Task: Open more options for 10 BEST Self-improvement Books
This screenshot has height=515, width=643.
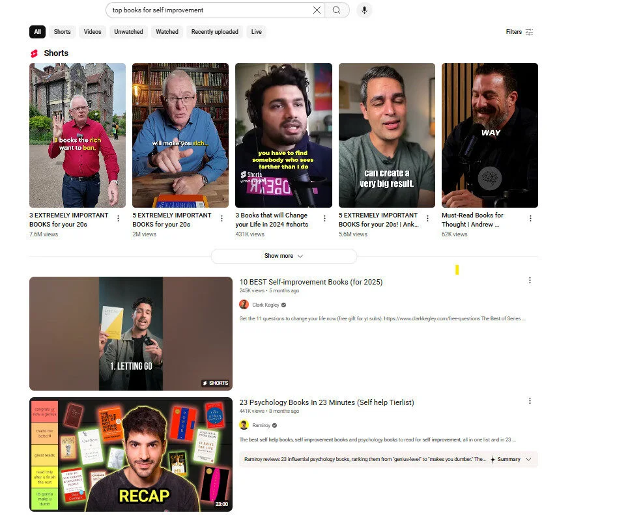Action: (530, 281)
